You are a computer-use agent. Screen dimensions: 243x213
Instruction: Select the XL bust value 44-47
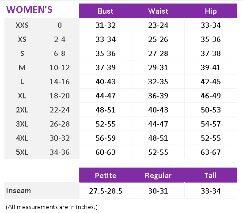(106, 96)
